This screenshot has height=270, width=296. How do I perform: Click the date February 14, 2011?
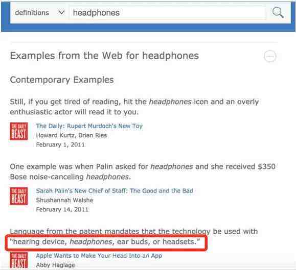62,210
